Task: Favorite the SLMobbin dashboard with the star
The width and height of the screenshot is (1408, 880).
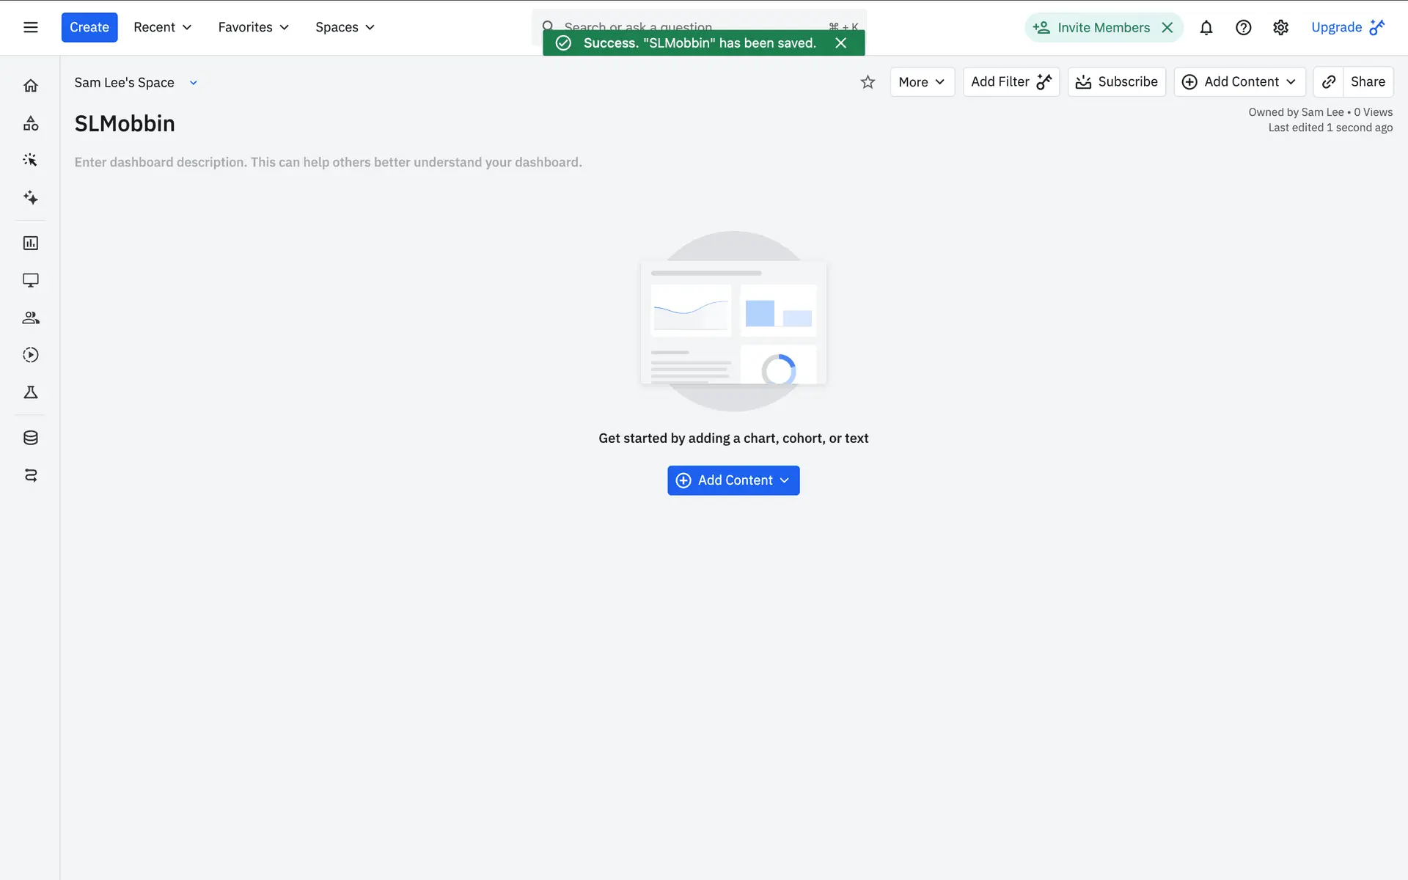Action: (868, 82)
